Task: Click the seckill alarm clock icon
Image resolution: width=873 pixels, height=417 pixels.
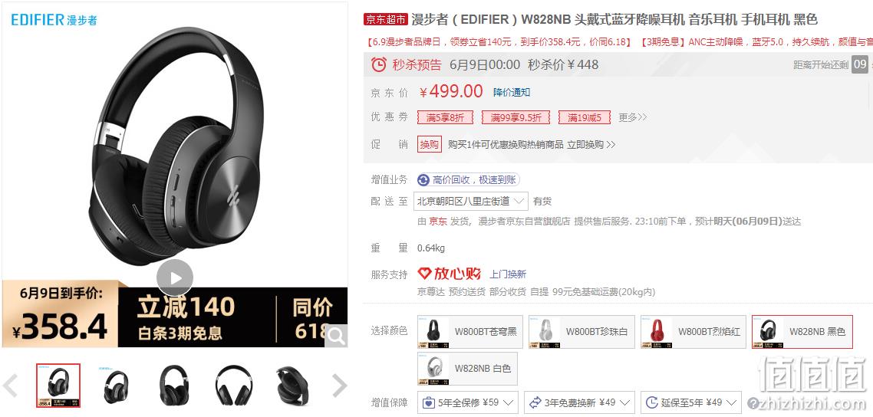Action: coord(379,64)
